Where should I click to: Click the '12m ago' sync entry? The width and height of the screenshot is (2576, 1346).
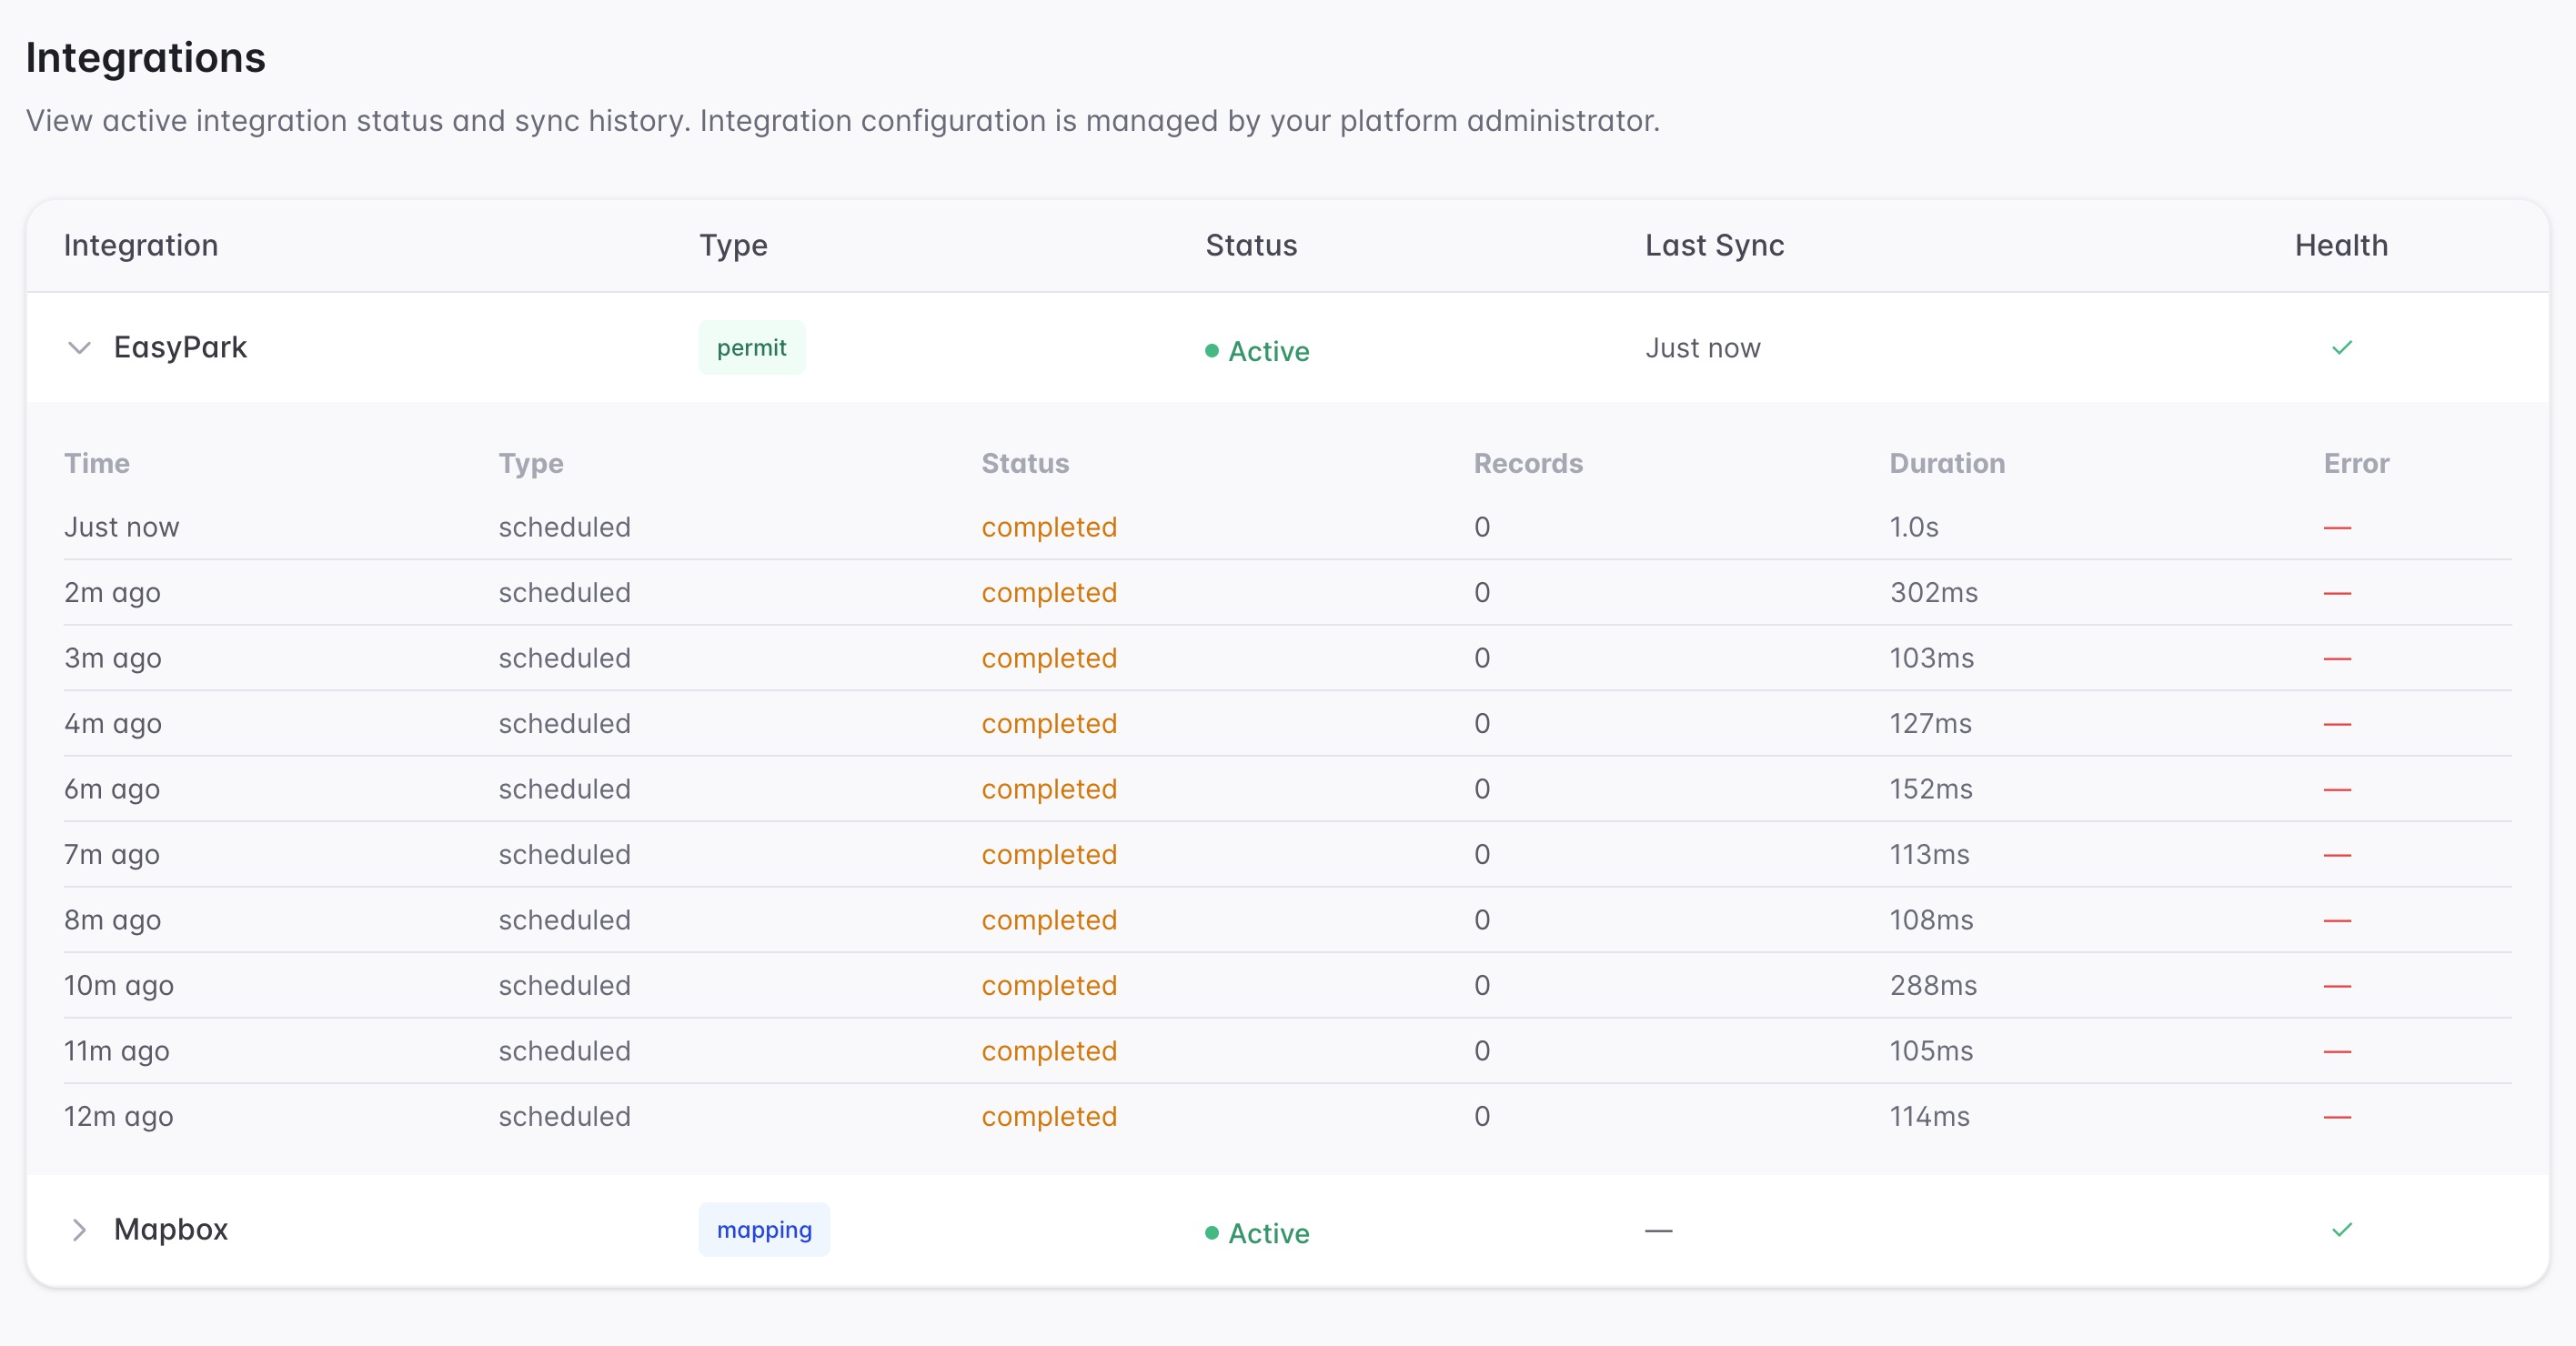[119, 1117]
